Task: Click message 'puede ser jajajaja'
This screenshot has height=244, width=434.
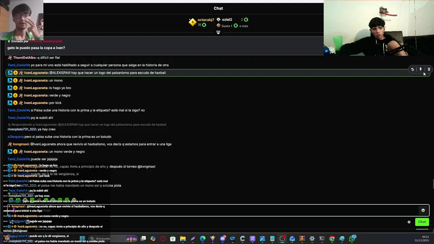Action: point(44,159)
